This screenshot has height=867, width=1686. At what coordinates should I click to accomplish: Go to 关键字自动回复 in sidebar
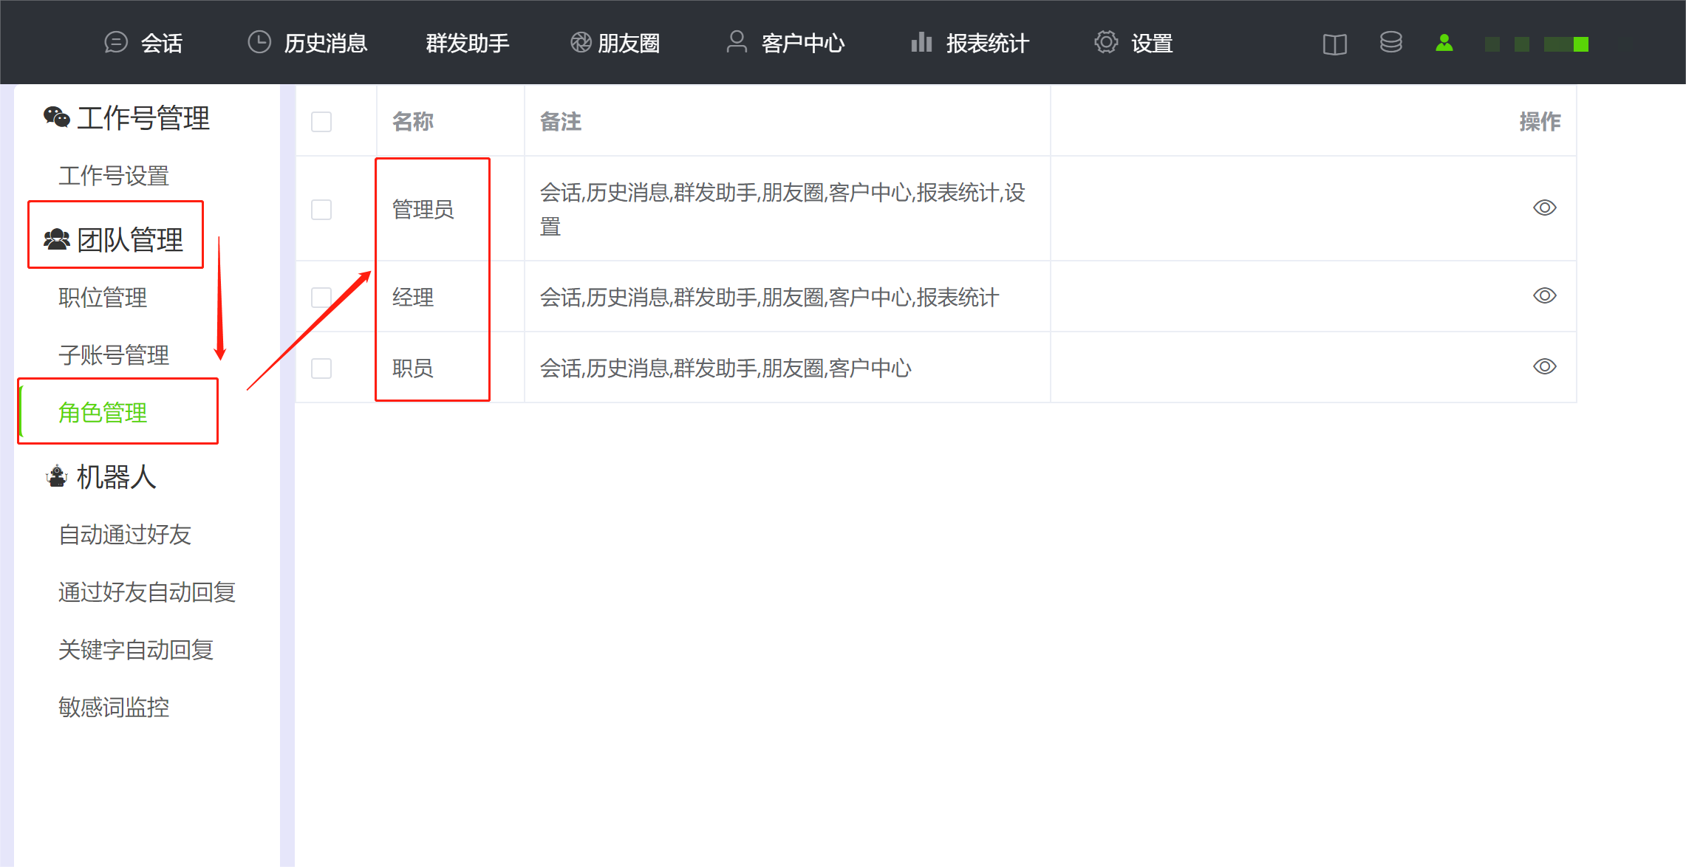(136, 650)
